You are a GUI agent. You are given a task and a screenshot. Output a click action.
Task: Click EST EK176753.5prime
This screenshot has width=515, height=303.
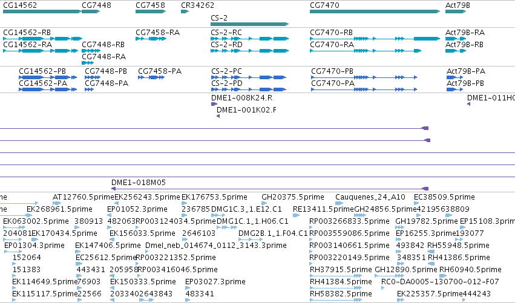184,204
